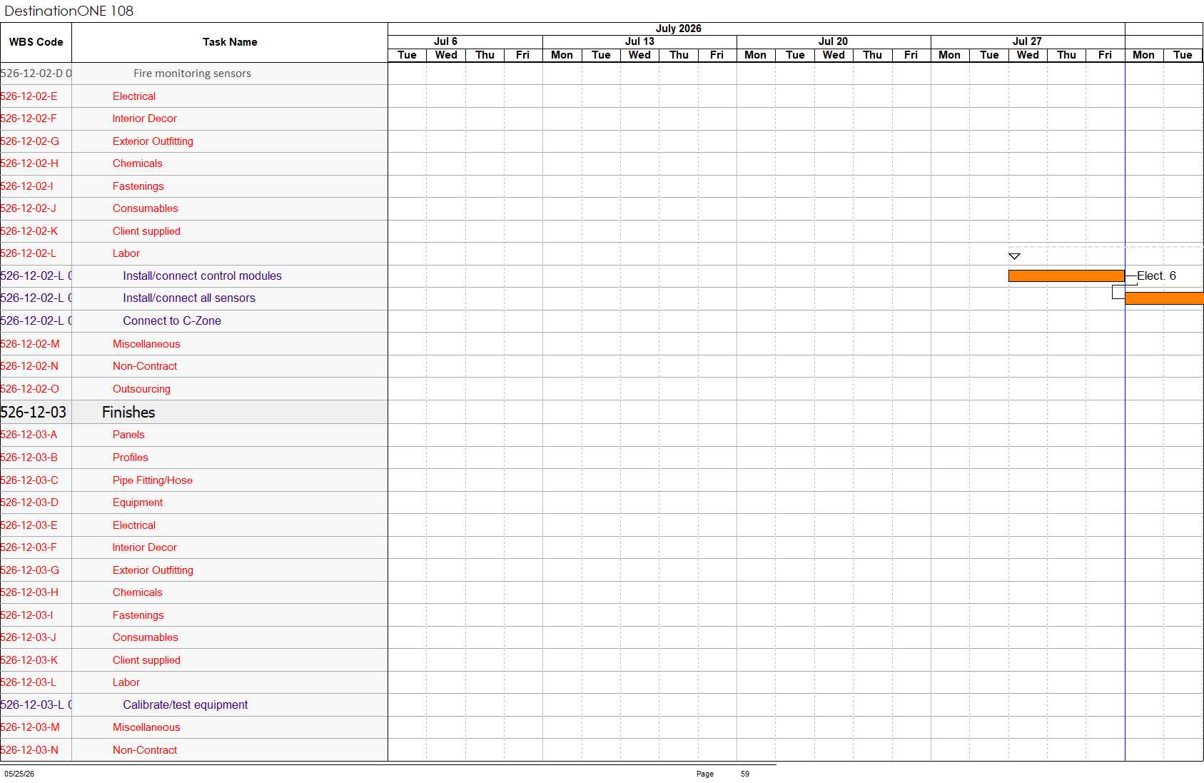The height and width of the screenshot is (783, 1204).
Task: Select Interior Decor in row 526-12-02-F
Action: (x=144, y=118)
